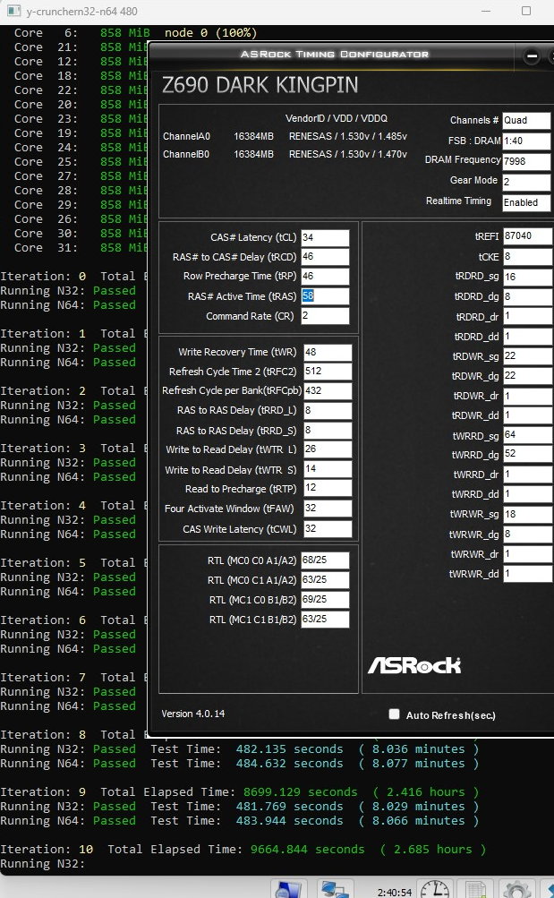Select the tWTR_L field showing 26

coord(328,449)
